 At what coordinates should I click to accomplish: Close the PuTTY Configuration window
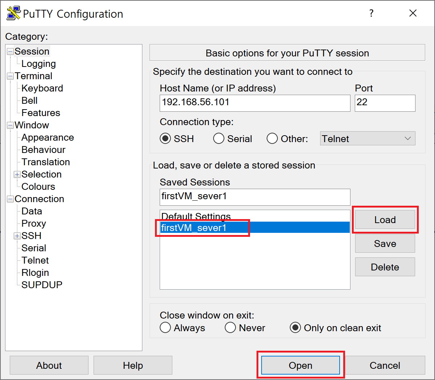pos(413,13)
